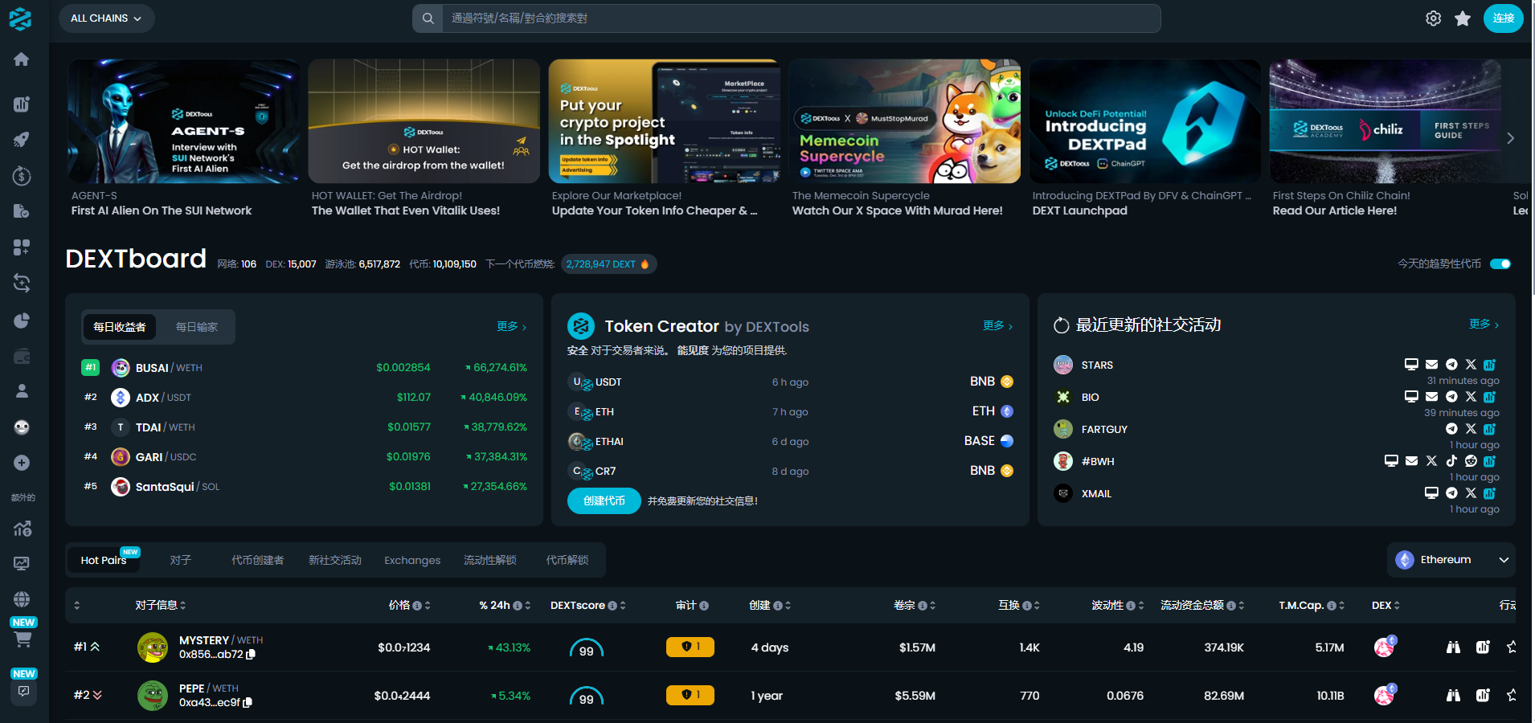Open settings gear in top bar
Viewport: 1535px width, 723px height.
point(1433,18)
